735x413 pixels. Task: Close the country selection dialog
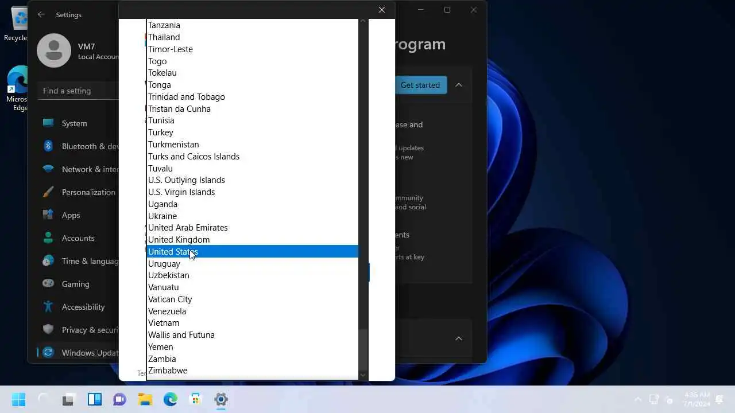382,10
